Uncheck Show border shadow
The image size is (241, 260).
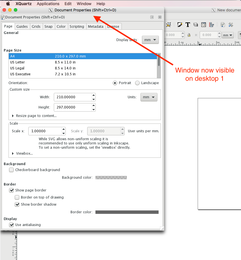(17, 204)
